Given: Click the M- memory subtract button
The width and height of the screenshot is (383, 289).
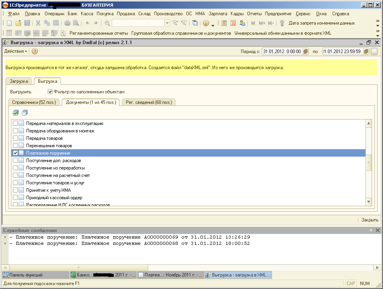Looking at the screenshot, I should click(x=271, y=23).
